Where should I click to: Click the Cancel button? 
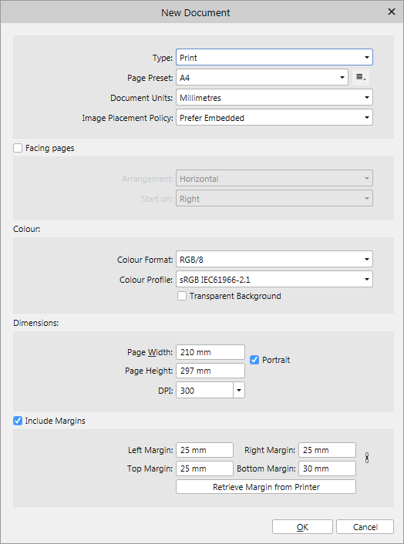pyautogui.click(x=365, y=527)
